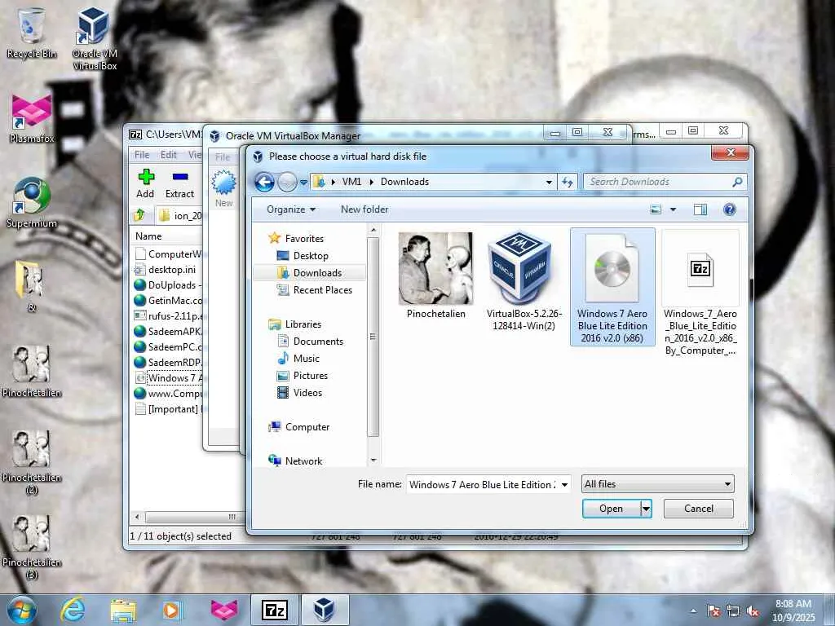Viewport: 835px width, 626px height.
Task: Select the [Important] entry in 7-Zip list
Action: [167, 409]
